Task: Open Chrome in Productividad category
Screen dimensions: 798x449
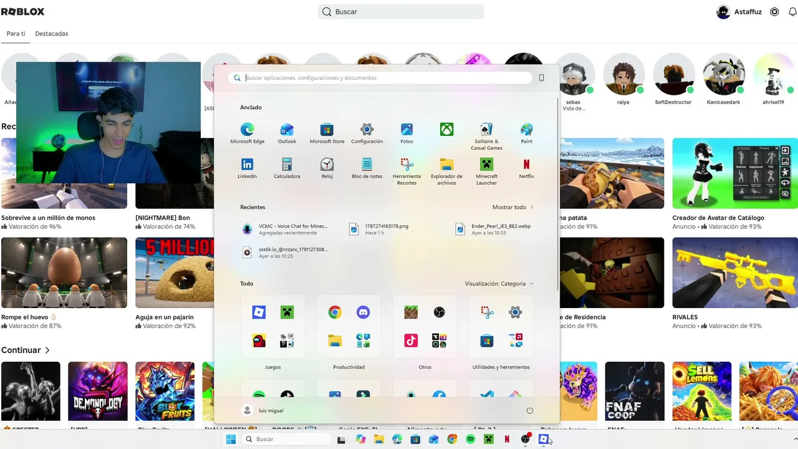Action: point(335,312)
